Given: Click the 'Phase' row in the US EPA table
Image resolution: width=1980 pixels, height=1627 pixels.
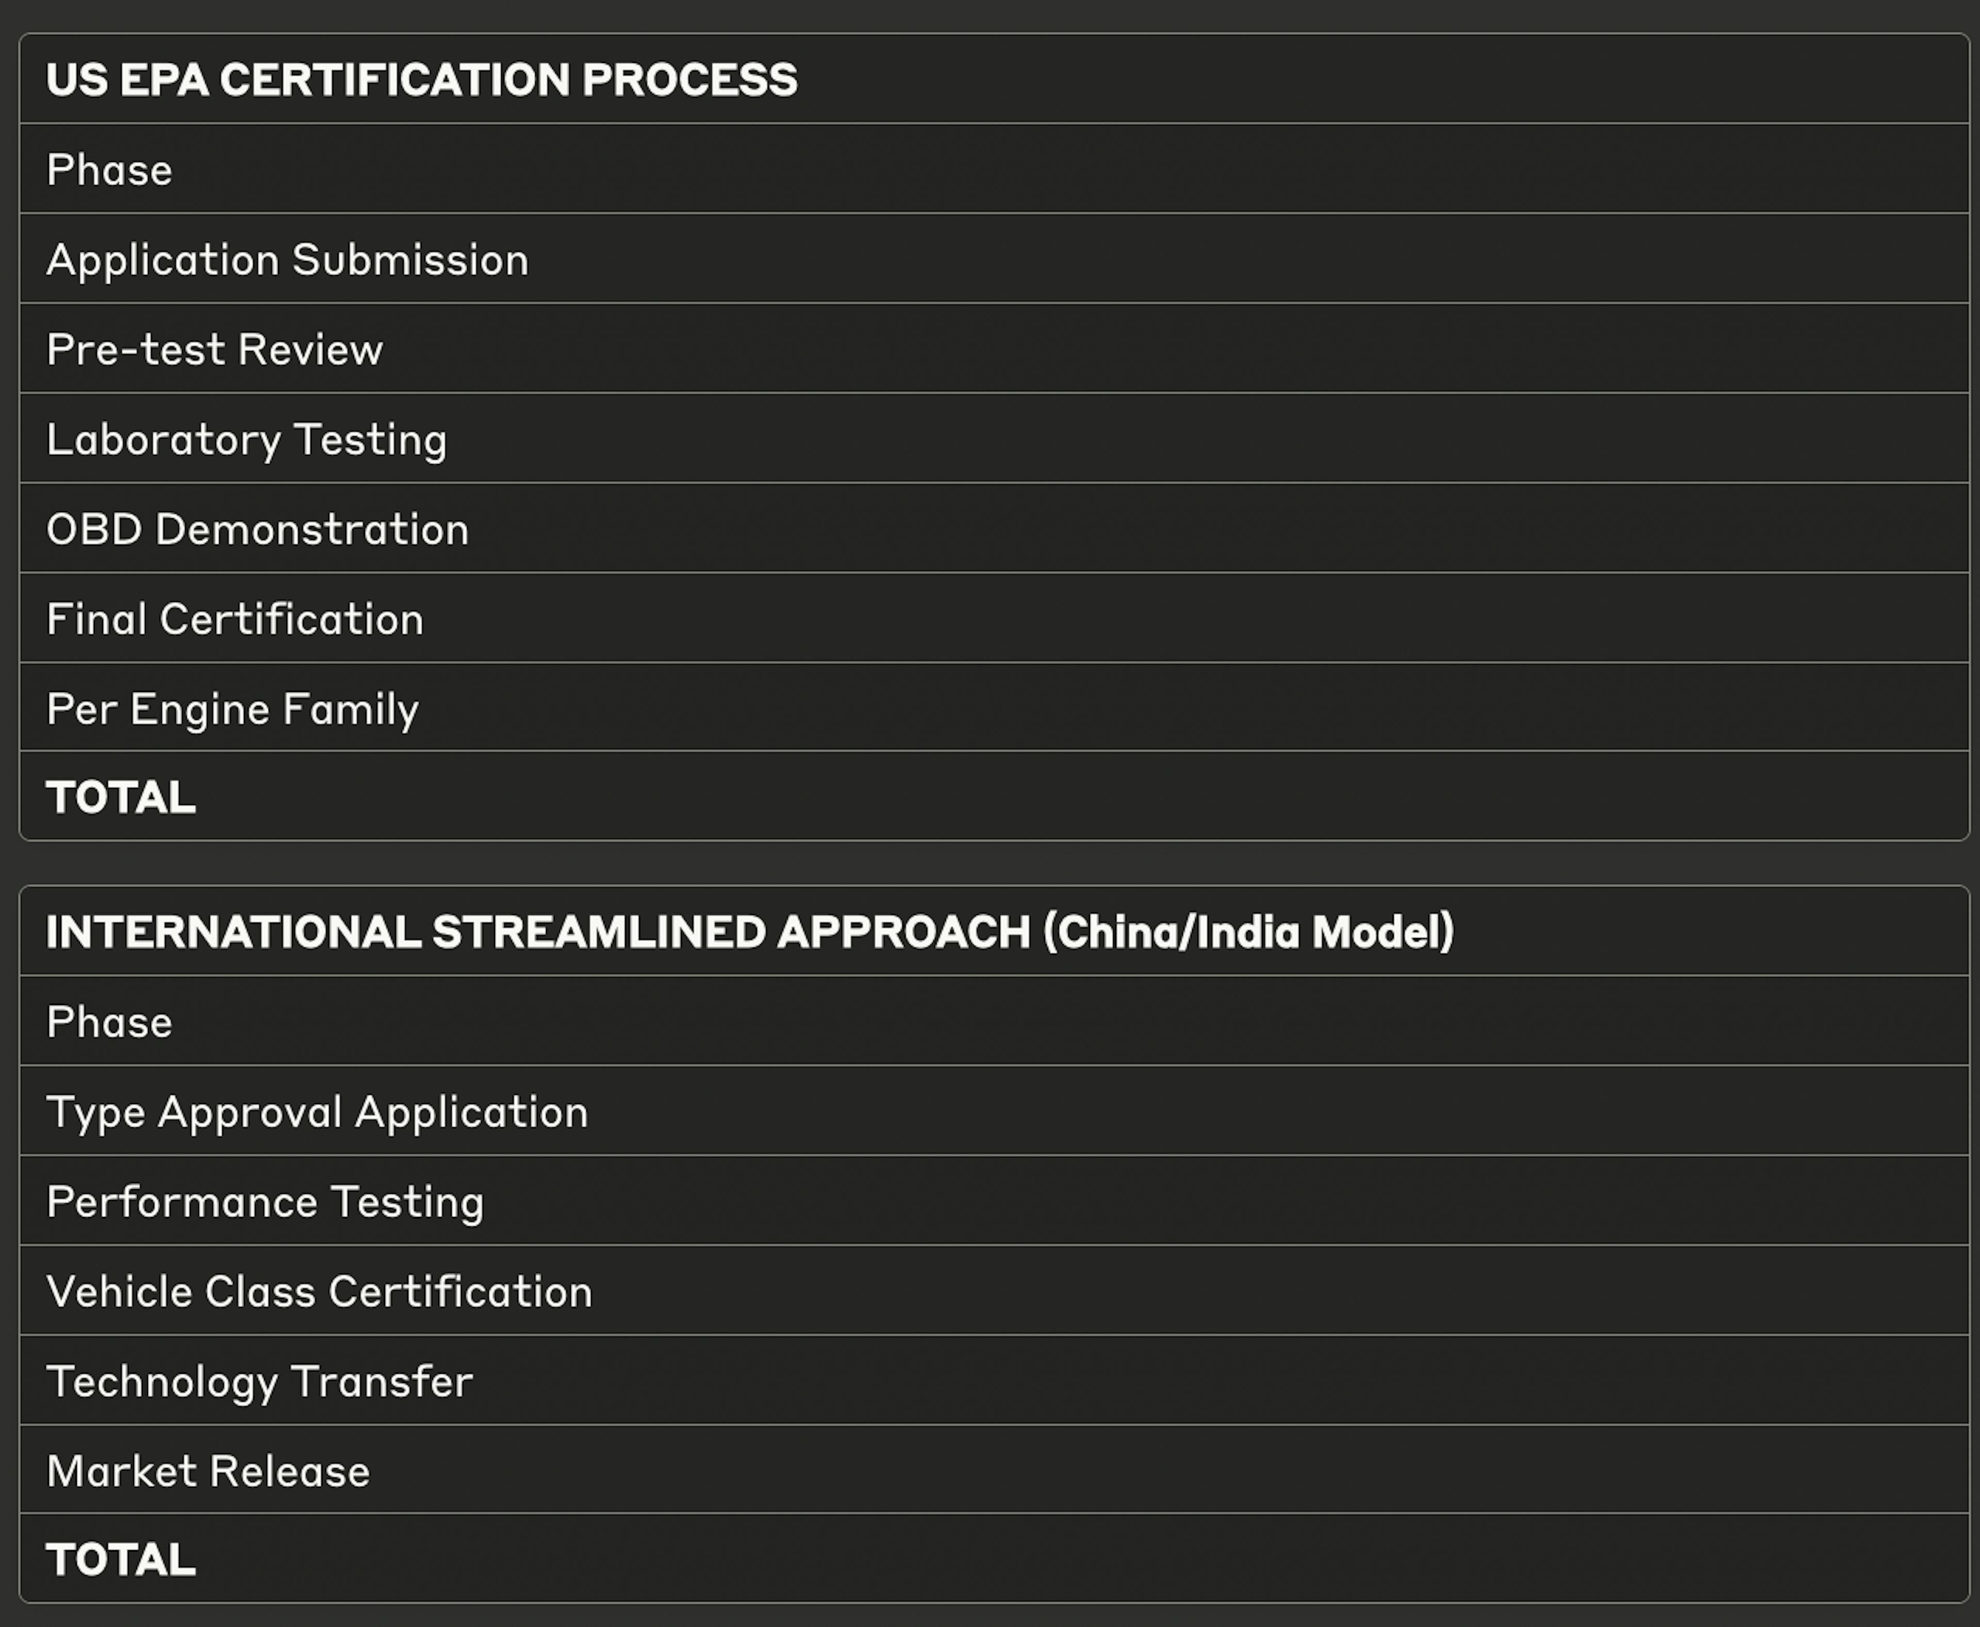Looking at the screenshot, I should click(x=993, y=169).
